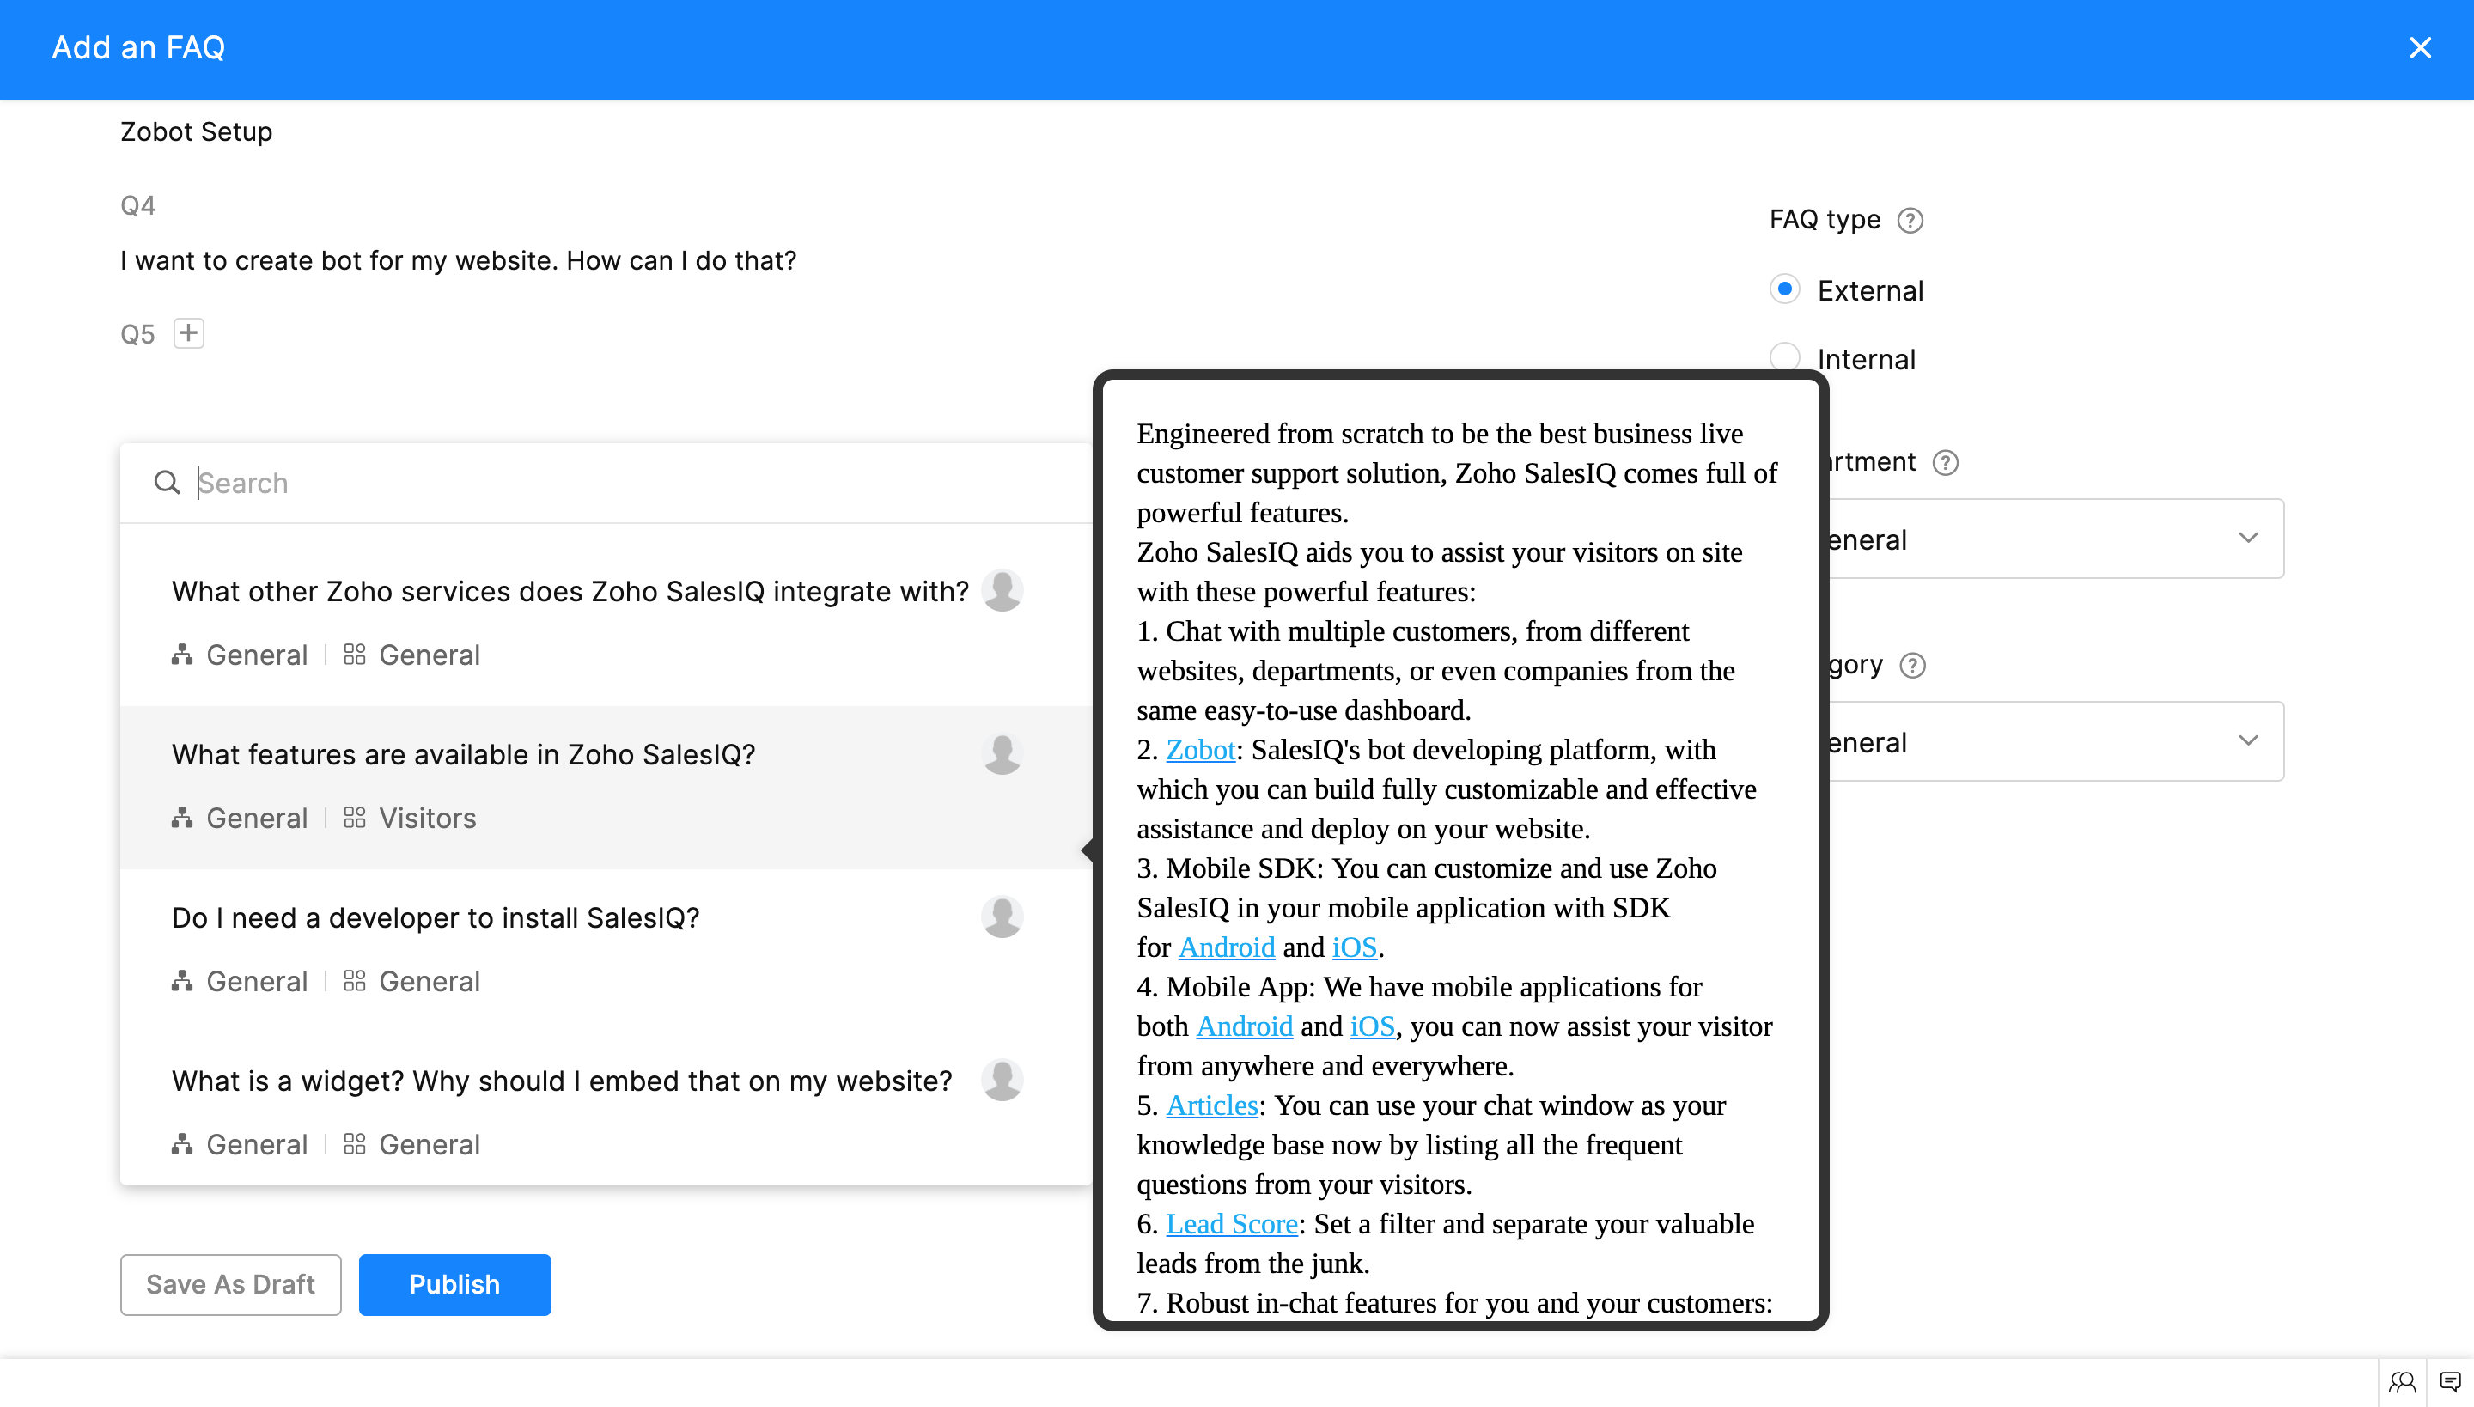Pick 'What other Zoho services' suggestion
2474x1407 pixels.
coord(570,591)
